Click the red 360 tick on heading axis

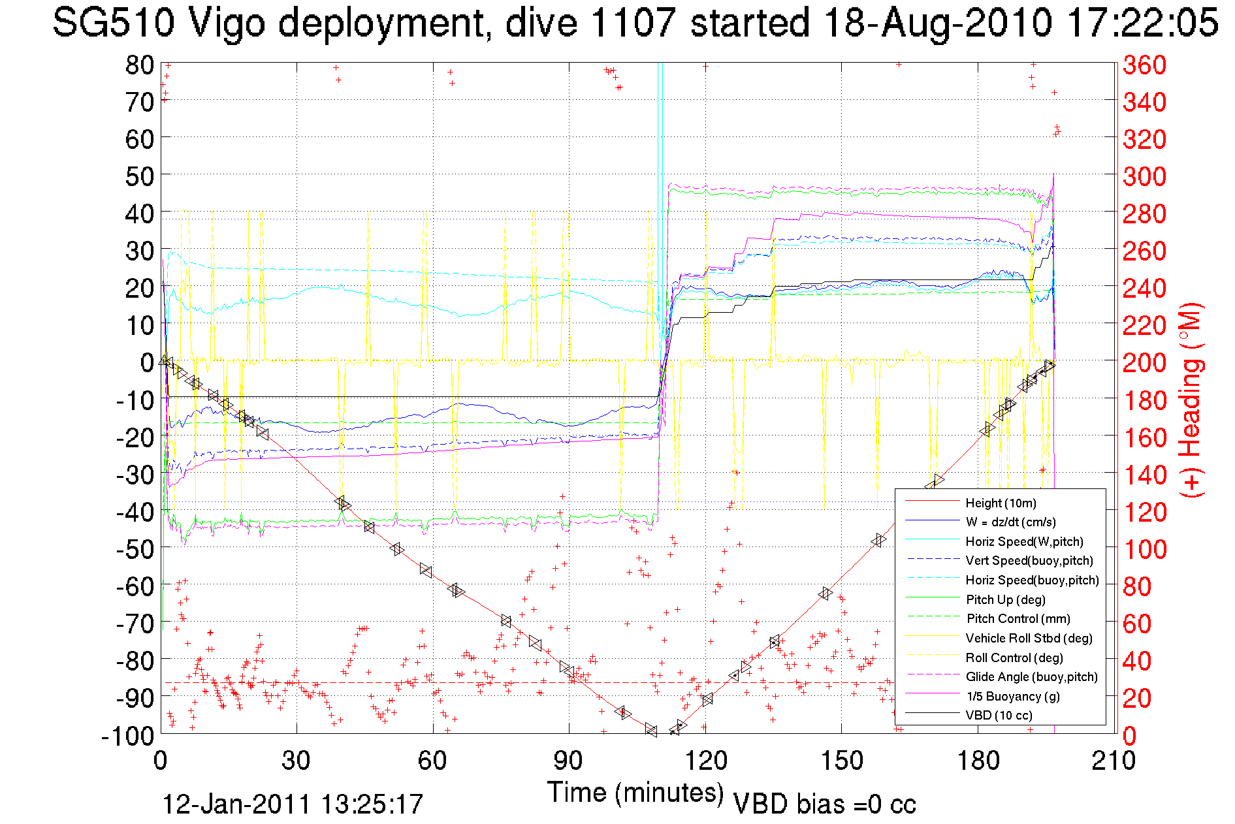pyautogui.click(x=1144, y=65)
